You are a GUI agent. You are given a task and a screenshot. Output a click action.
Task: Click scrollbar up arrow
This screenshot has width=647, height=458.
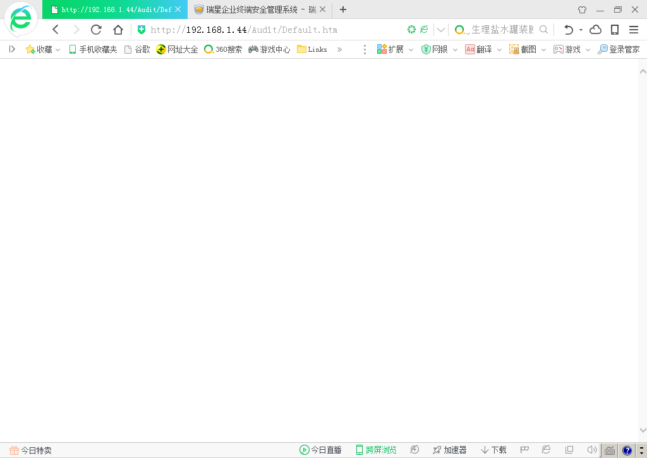(643, 71)
